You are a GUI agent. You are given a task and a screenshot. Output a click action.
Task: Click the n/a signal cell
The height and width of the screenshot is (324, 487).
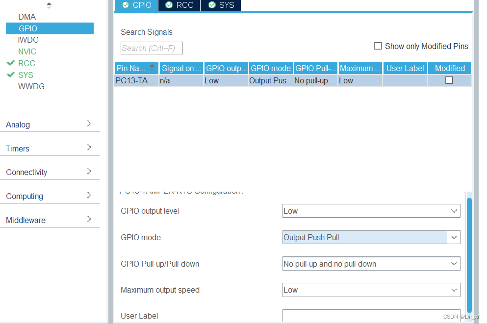[x=181, y=81]
